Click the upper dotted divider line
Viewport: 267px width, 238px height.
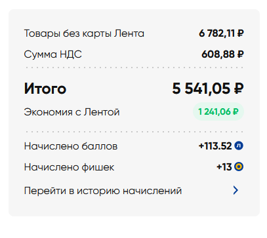134,68
